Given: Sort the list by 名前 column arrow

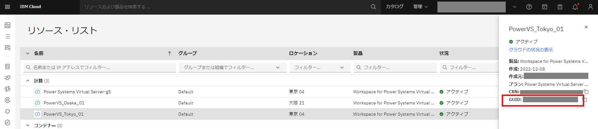Looking at the screenshot, I should click(x=170, y=53).
